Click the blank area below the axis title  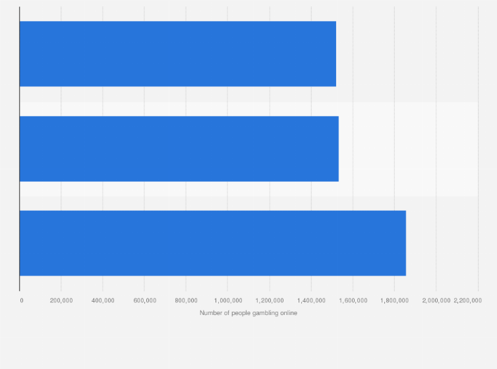(248, 343)
